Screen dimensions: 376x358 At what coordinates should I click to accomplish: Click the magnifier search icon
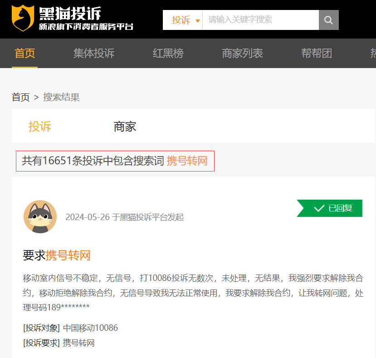(x=328, y=20)
